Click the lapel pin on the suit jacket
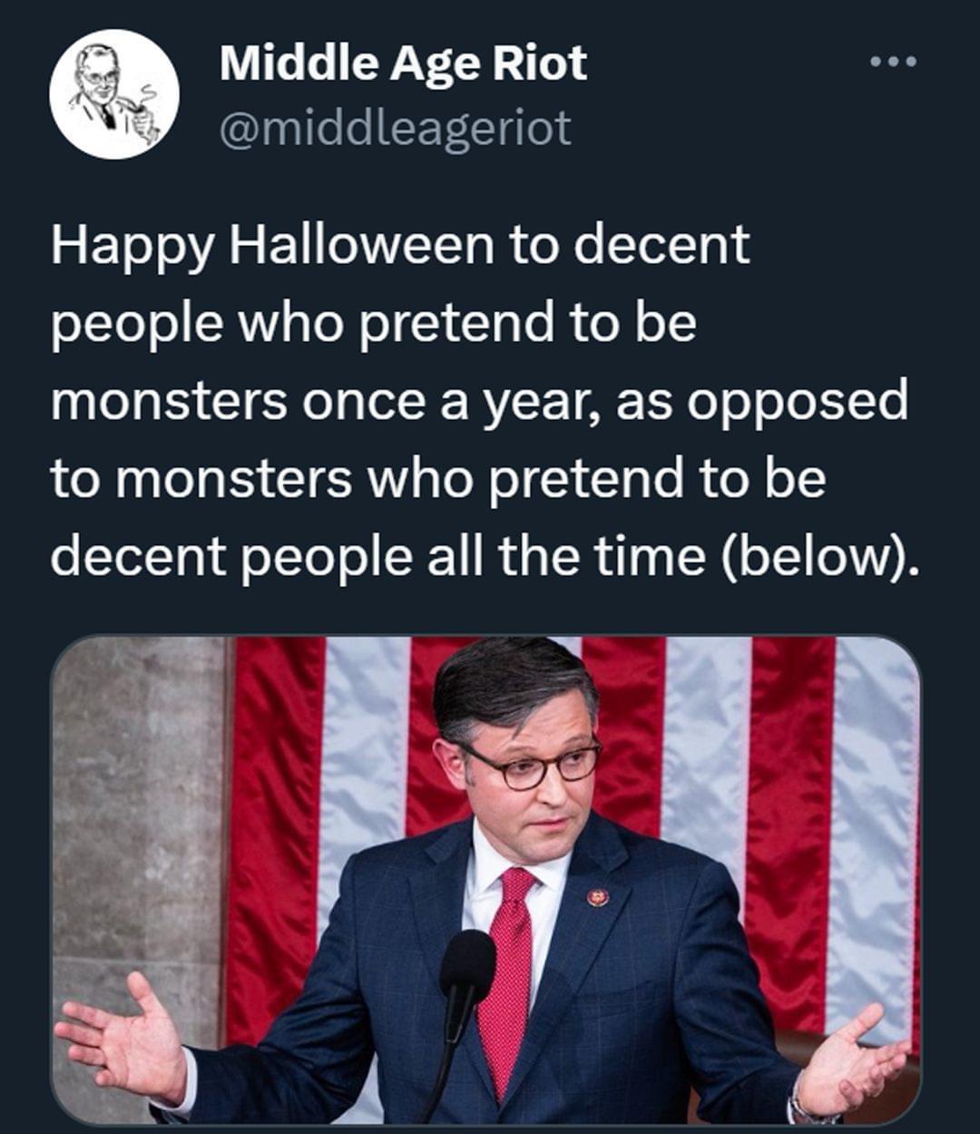The height and width of the screenshot is (1134, 980). [x=597, y=898]
